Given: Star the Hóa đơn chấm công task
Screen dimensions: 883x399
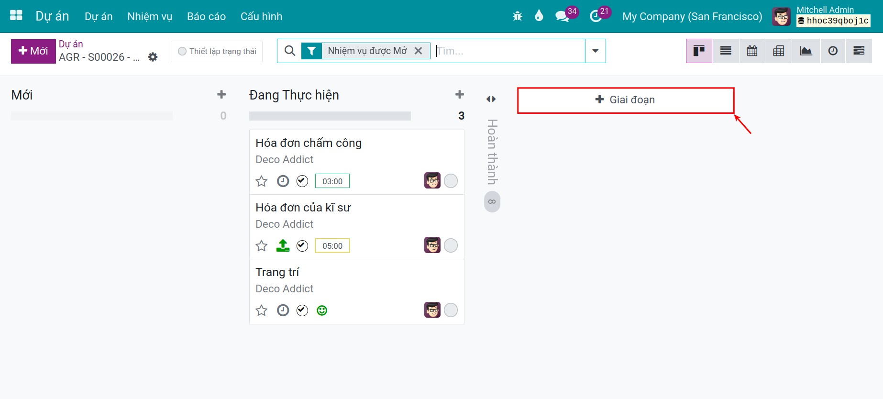Looking at the screenshot, I should pos(261,181).
